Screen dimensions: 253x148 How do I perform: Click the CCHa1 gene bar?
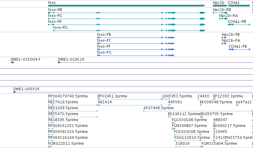(x=239, y=6)
